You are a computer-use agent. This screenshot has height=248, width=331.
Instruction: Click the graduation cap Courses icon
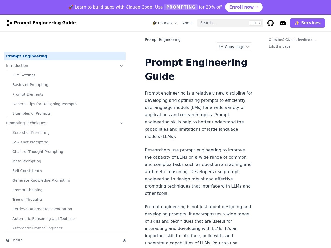[155, 23]
